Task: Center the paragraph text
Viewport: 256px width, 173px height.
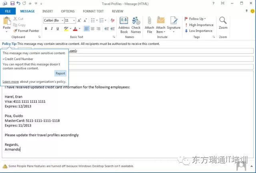Action: 92,29
